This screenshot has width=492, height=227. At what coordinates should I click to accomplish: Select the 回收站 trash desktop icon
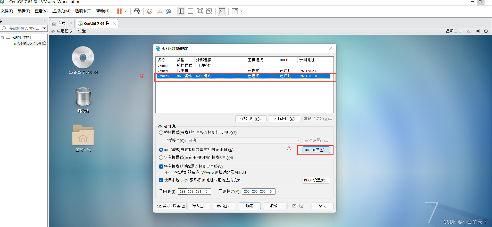tap(83, 100)
